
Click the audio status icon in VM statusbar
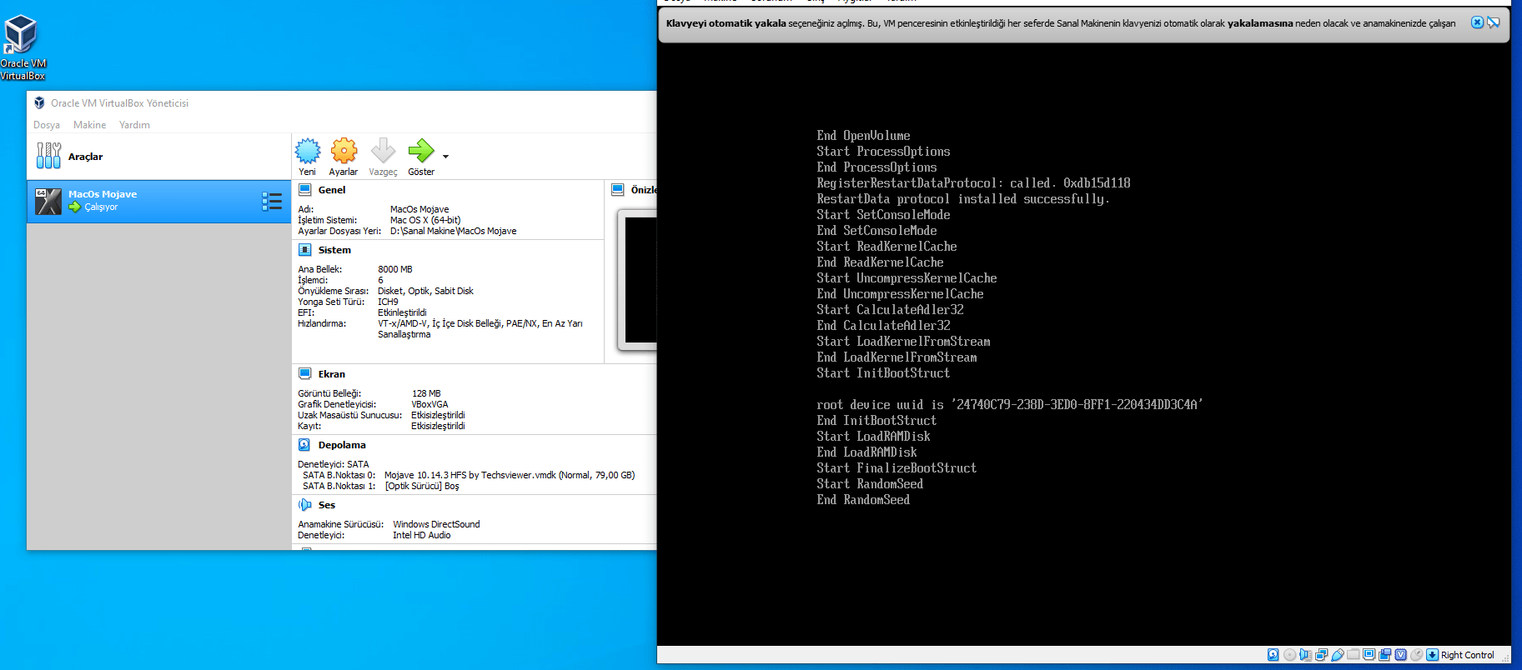click(x=1305, y=655)
